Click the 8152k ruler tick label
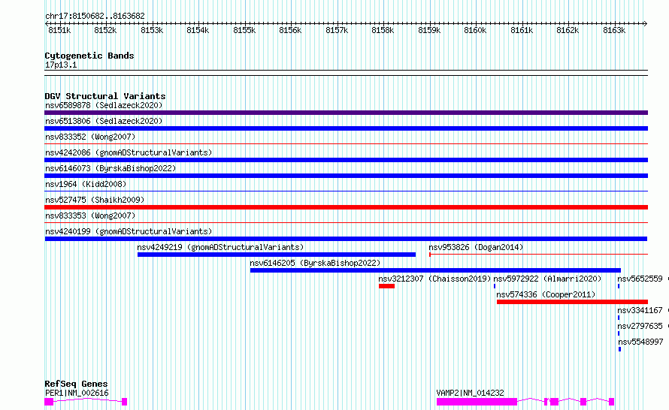The image size is (669, 410). (x=105, y=30)
